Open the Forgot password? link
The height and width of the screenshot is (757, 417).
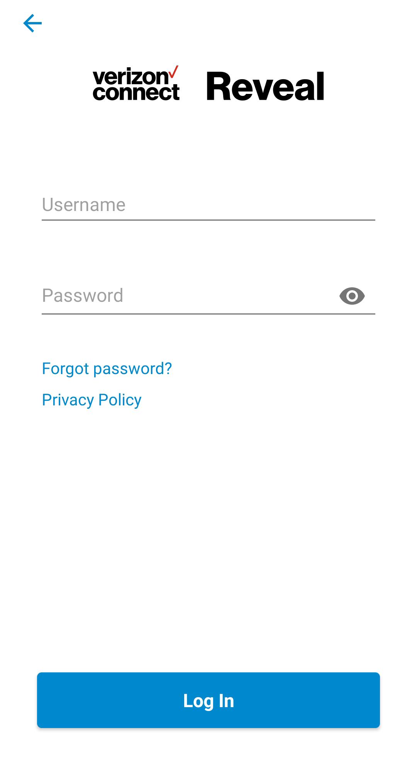pyautogui.click(x=107, y=369)
